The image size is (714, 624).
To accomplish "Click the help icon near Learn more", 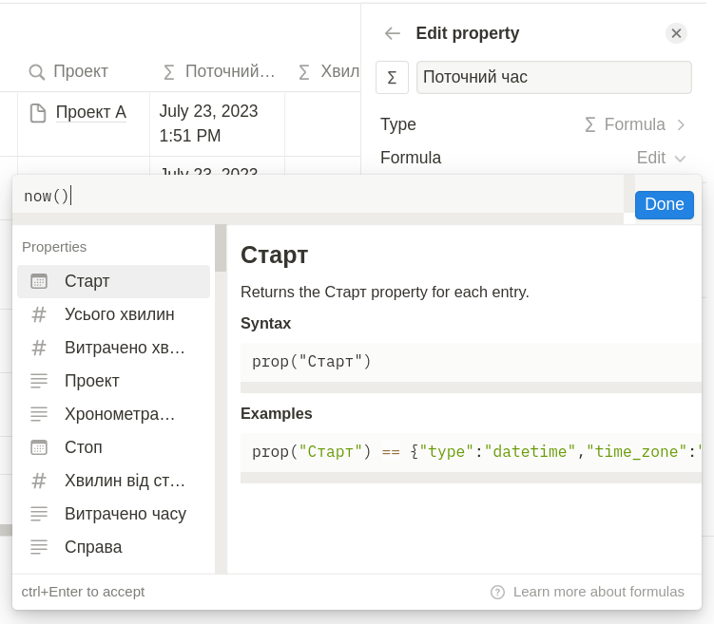I will [497, 592].
